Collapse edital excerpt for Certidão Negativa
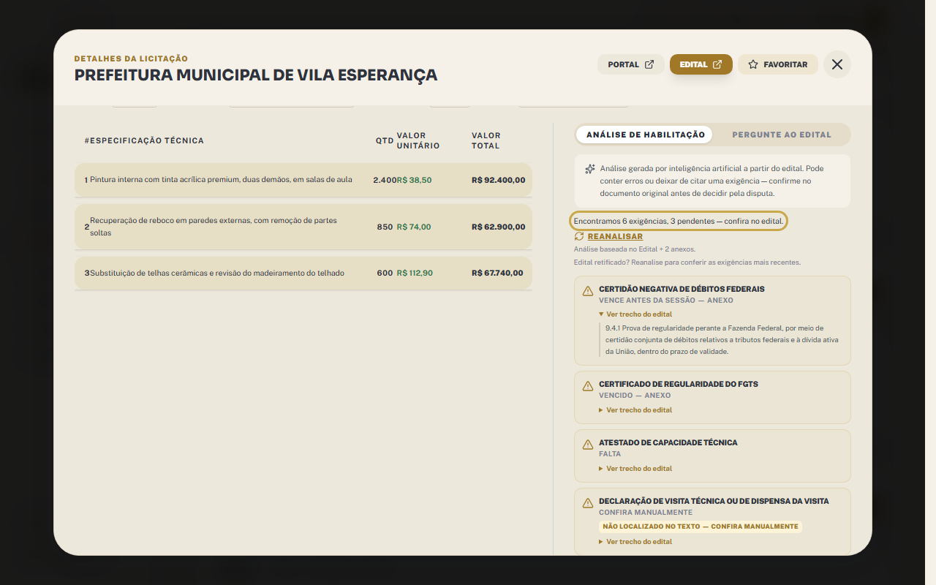Image resolution: width=936 pixels, height=585 pixels. click(x=635, y=314)
